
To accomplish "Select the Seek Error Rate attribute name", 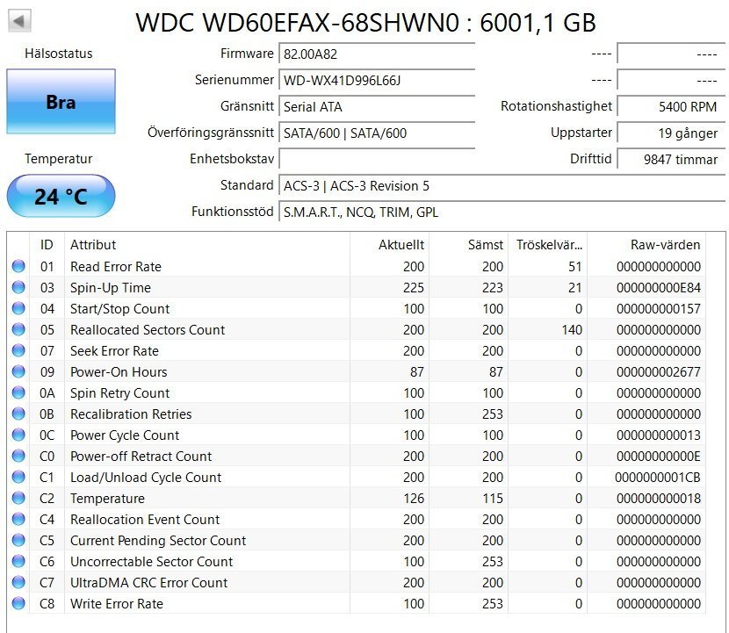I will point(114,351).
